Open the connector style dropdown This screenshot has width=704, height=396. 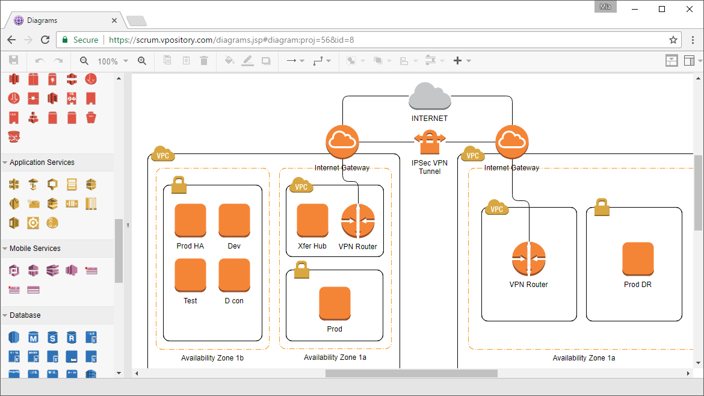[x=327, y=60]
